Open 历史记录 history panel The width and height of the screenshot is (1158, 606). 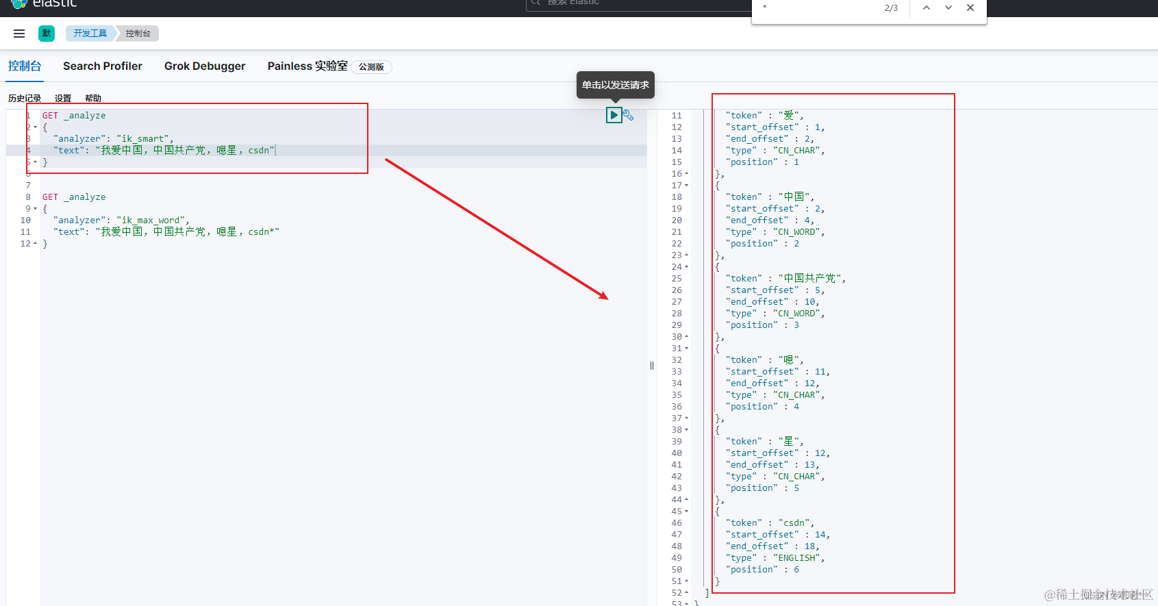25,99
